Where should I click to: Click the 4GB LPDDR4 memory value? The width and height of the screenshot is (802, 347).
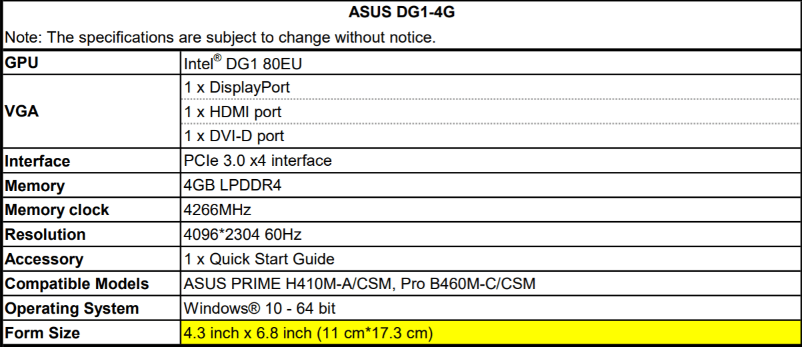tap(232, 185)
